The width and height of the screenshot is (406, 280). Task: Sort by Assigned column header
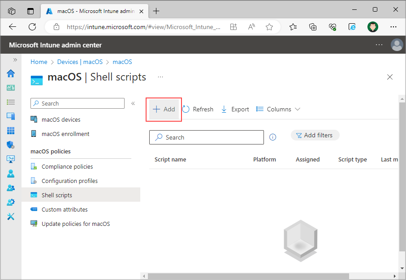307,160
